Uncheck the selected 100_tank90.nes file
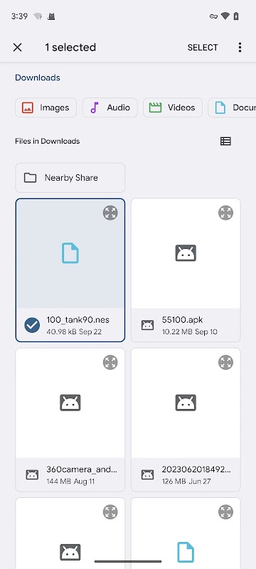Image resolution: width=256 pixels, height=569 pixels. click(32, 325)
